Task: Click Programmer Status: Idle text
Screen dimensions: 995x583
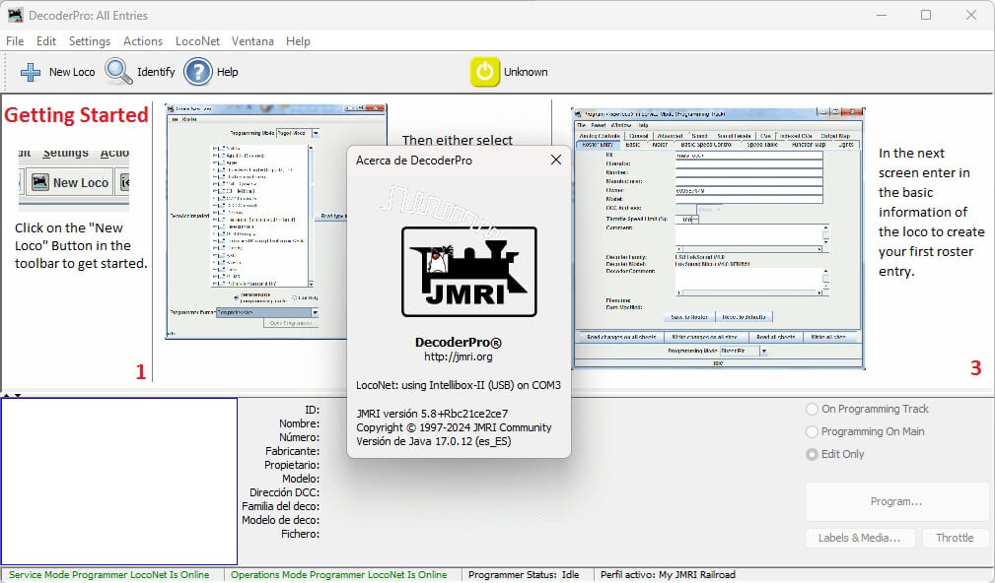Action: (524, 575)
